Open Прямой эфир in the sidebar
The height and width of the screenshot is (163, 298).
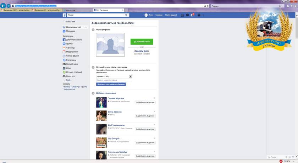(x=70, y=64)
